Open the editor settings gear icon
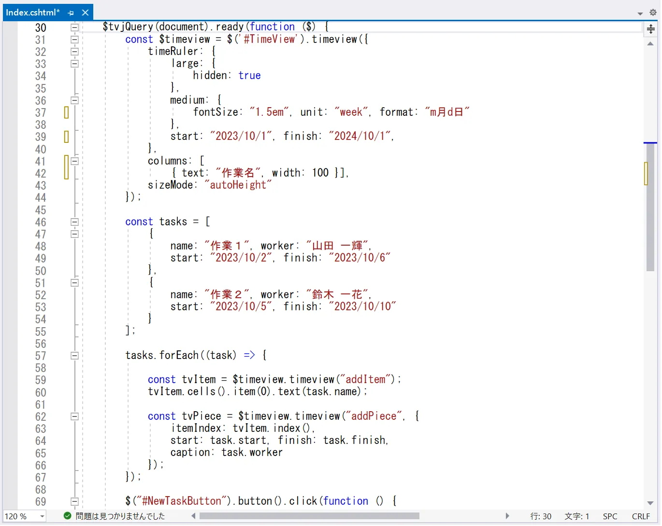The width and height of the screenshot is (662, 526). [x=653, y=13]
